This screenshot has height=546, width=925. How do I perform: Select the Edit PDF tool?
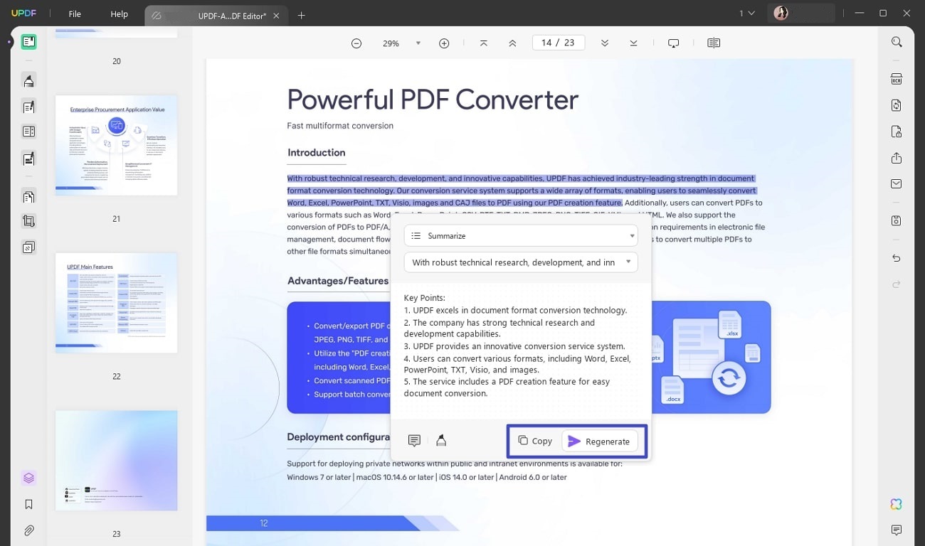(x=28, y=107)
